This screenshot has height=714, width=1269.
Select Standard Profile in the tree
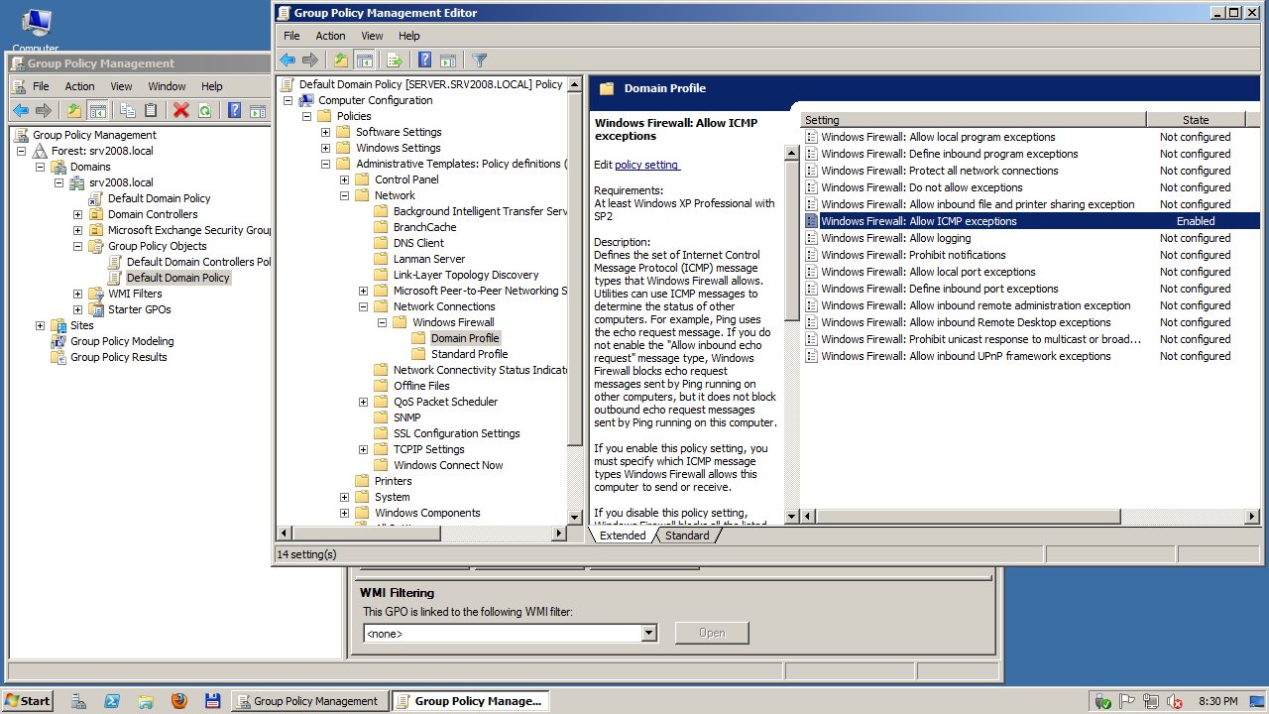(x=469, y=354)
